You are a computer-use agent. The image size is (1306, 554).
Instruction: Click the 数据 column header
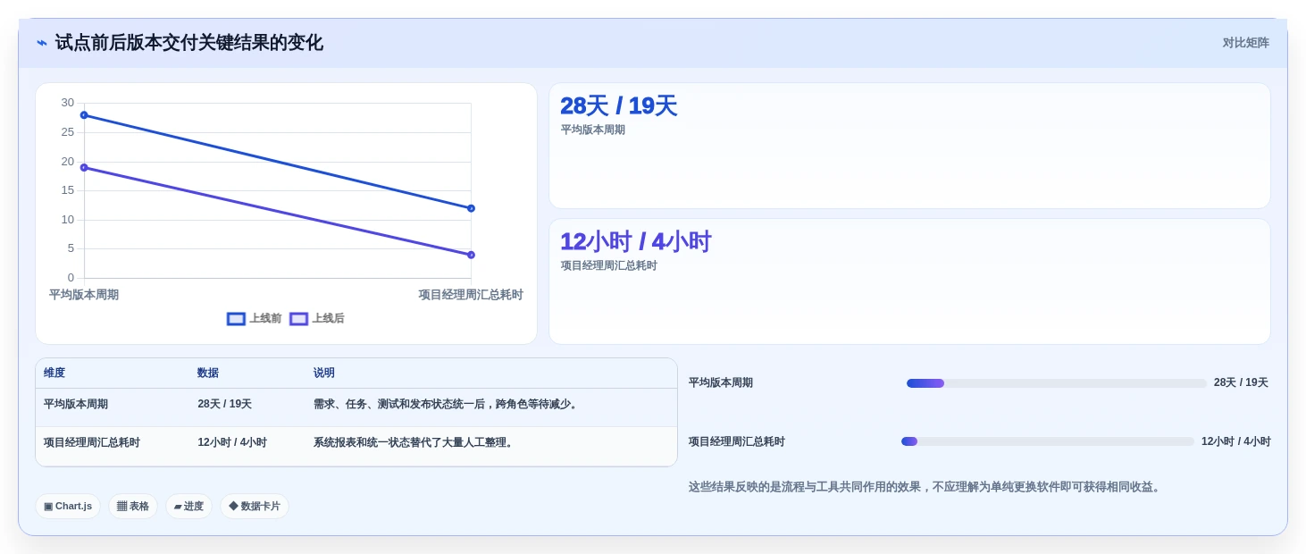click(x=208, y=374)
